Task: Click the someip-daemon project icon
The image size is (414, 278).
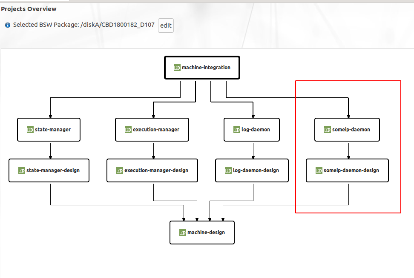Action: tap(328, 130)
